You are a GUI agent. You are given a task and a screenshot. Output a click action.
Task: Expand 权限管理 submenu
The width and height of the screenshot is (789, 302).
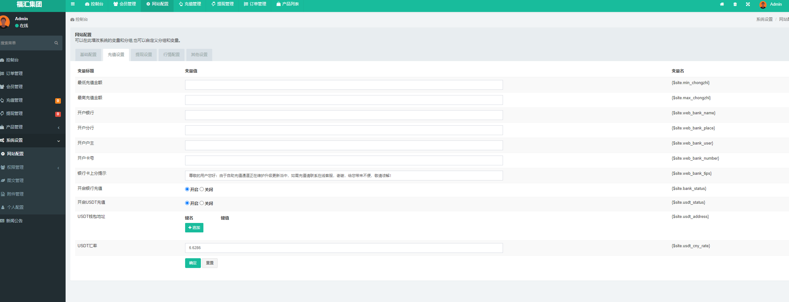pos(32,168)
